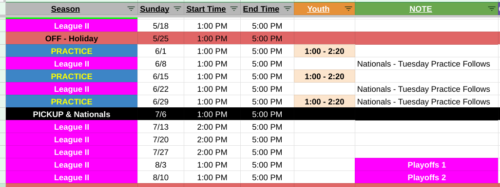Click the 7/13 start time 2:00 PM
This screenshot has width=500, height=187.
(212, 127)
